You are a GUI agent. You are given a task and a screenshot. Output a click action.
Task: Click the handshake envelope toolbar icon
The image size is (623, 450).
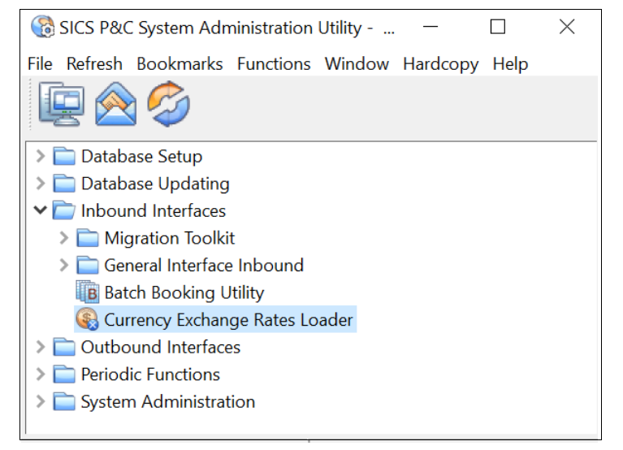pos(115,105)
